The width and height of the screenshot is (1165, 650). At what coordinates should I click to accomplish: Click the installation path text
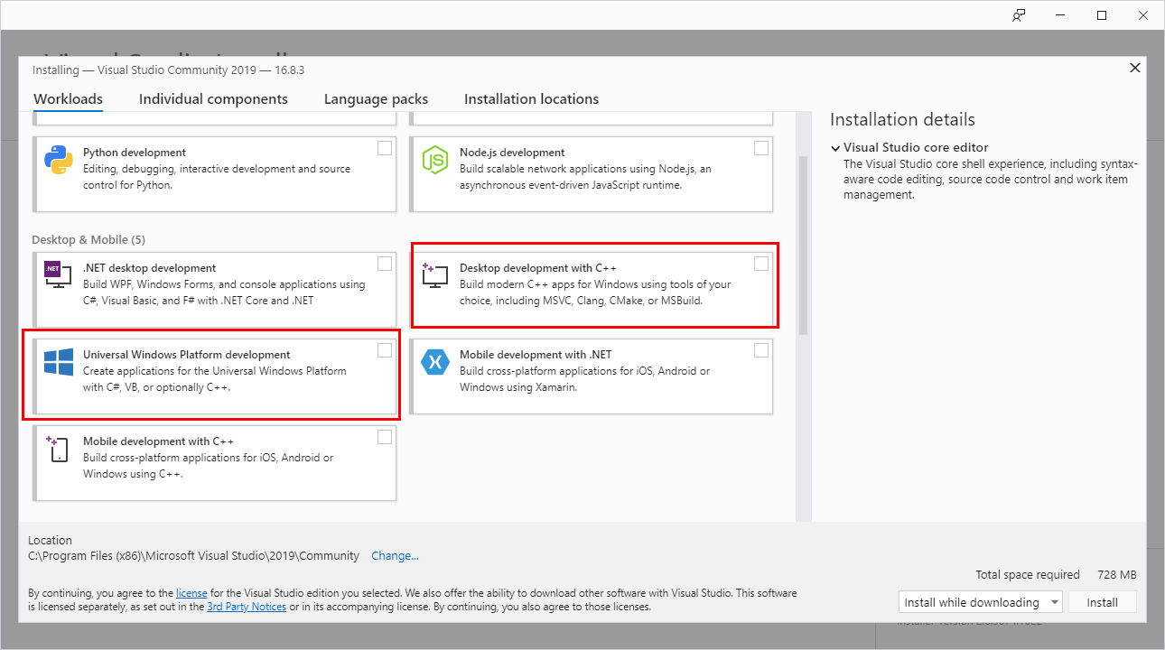pos(193,556)
